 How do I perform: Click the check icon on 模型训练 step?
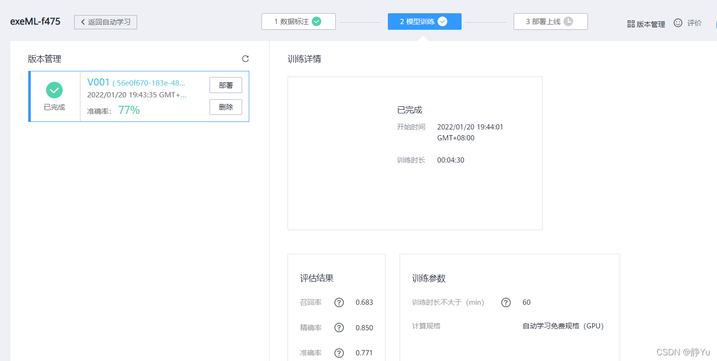coord(442,21)
